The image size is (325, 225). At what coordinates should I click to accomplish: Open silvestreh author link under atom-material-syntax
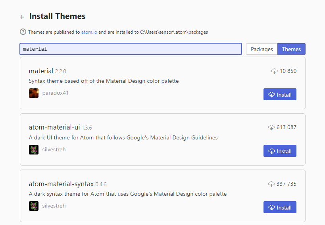(54, 206)
